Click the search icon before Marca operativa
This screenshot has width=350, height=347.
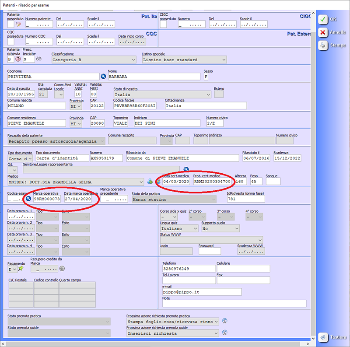pos(28,199)
